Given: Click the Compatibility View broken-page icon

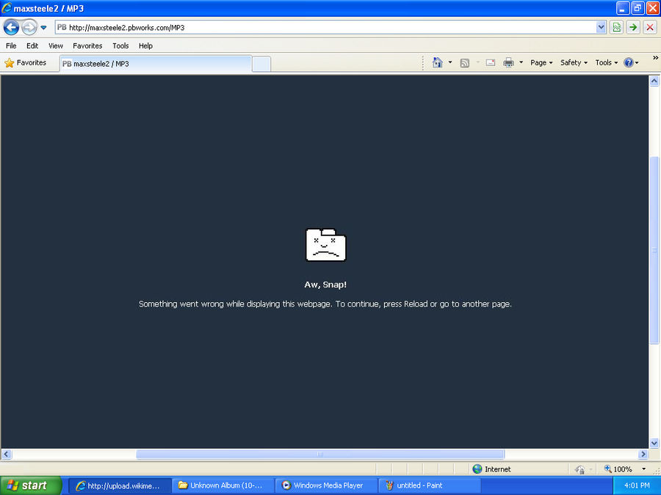Looking at the screenshot, I should (617, 28).
